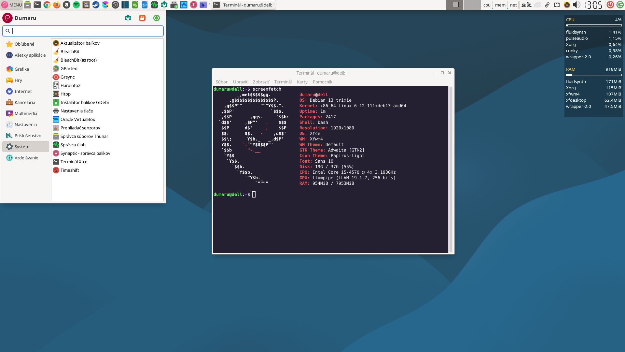Select the Obľúbené category

pyautogui.click(x=26, y=44)
